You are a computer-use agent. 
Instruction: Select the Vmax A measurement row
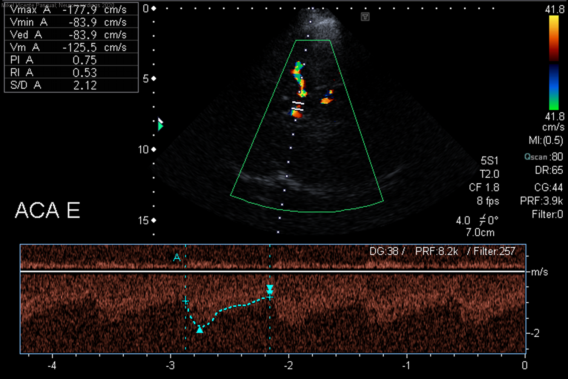(x=71, y=10)
